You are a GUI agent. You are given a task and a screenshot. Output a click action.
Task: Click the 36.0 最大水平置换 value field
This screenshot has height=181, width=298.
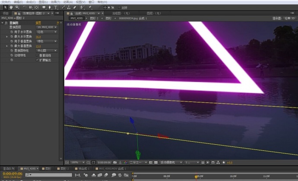coord(38,37)
